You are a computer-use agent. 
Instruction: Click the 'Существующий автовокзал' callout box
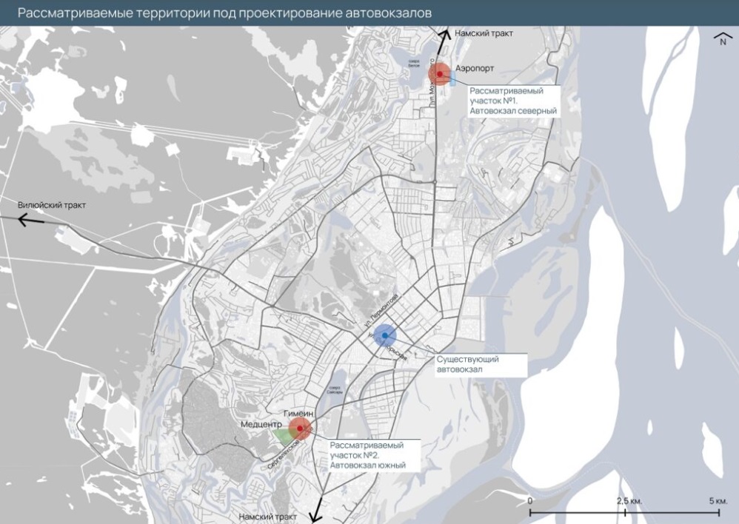(x=481, y=364)
